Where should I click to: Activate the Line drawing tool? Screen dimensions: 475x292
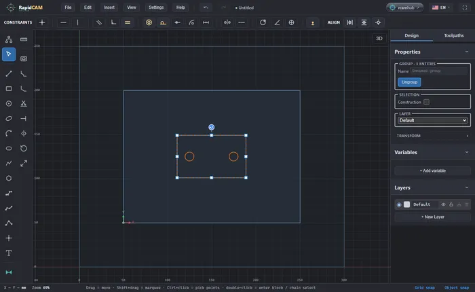[9, 74]
